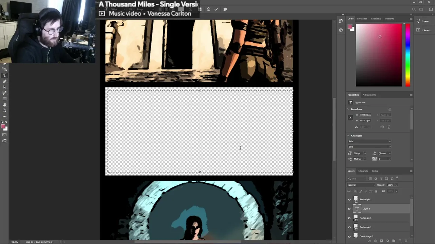This screenshot has height=244, width=435.
Task: Hide the Layer 1 text layer
Action: pyautogui.click(x=349, y=209)
